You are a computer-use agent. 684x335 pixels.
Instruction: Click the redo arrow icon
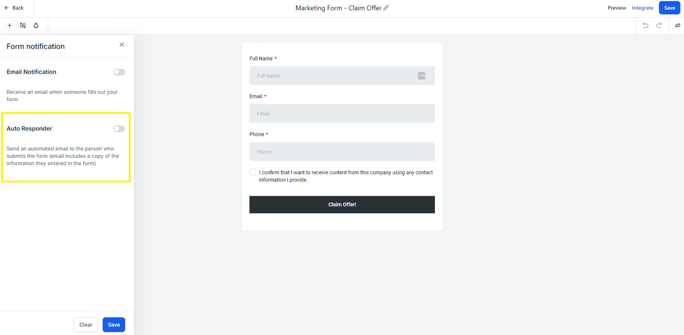click(659, 25)
